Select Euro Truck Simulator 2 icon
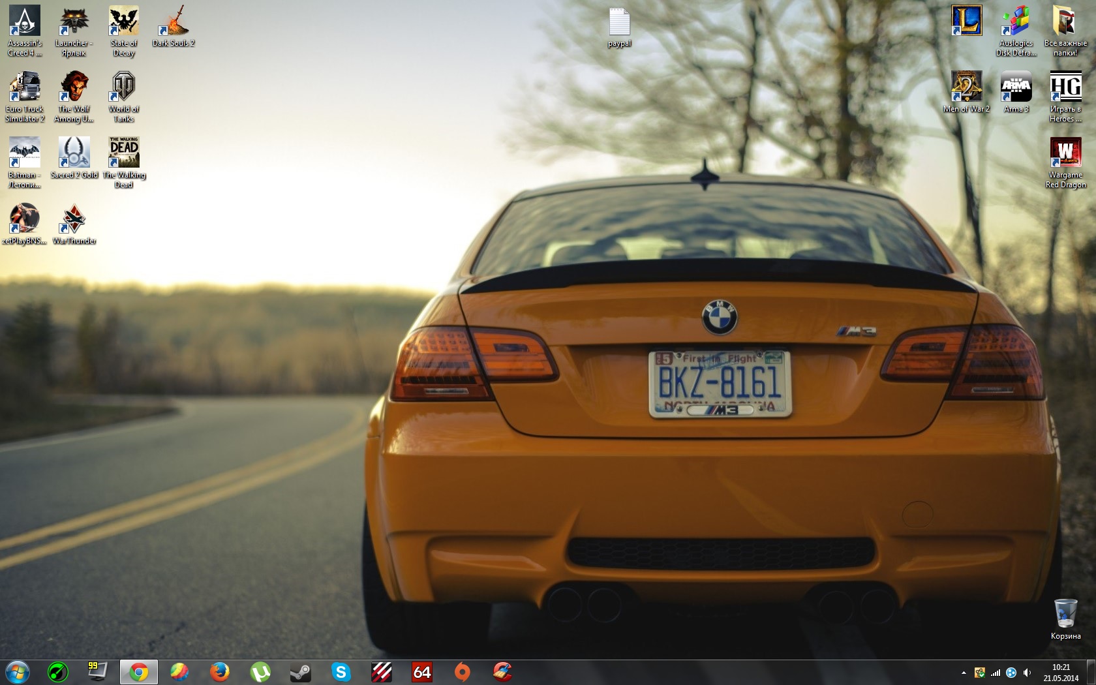Image resolution: width=1096 pixels, height=685 pixels. [x=25, y=97]
